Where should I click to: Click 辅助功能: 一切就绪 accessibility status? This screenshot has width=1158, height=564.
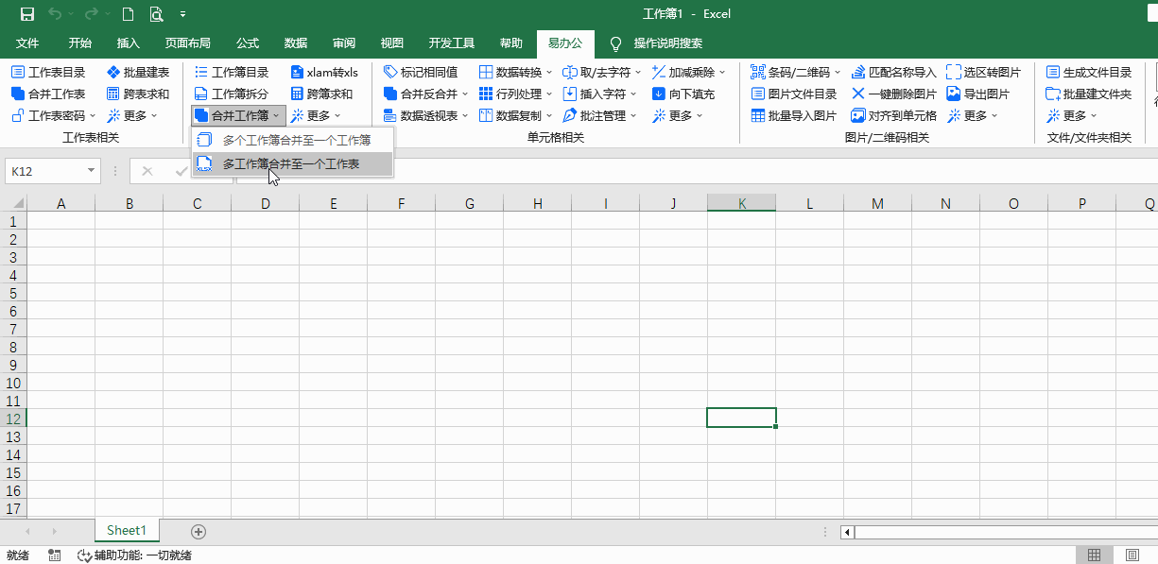coord(135,555)
